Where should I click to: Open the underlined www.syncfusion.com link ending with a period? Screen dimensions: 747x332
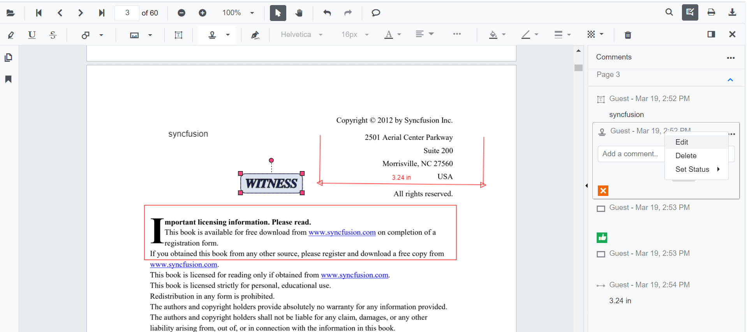click(x=183, y=265)
